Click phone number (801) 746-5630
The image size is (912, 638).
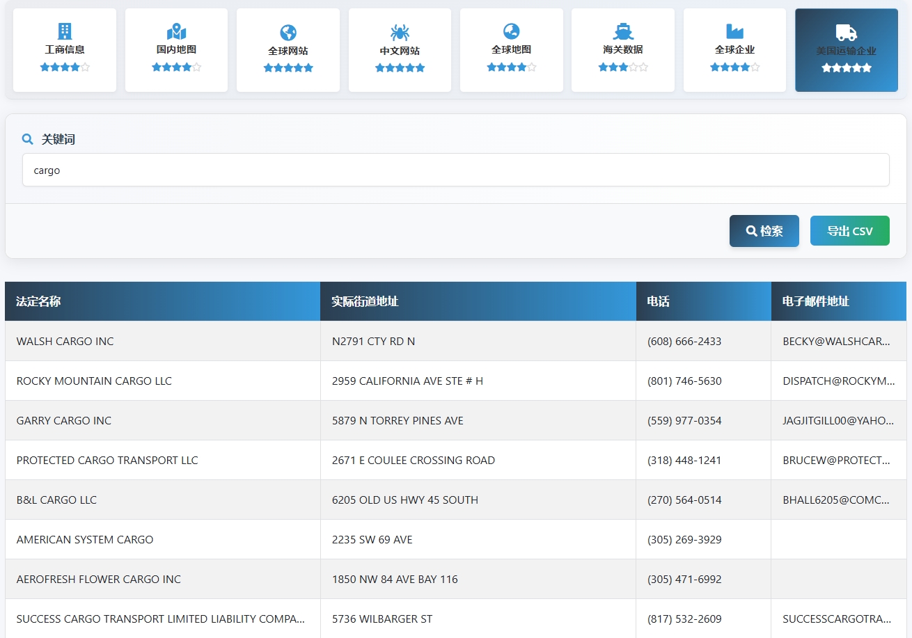pyautogui.click(x=684, y=381)
